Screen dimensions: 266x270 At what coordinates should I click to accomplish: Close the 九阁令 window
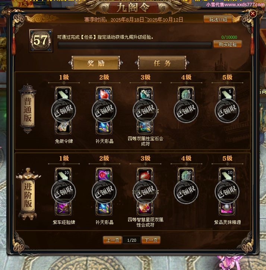[x=253, y=14]
